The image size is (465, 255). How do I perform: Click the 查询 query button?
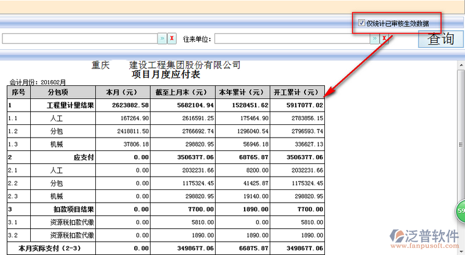click(x=440, y=39)
